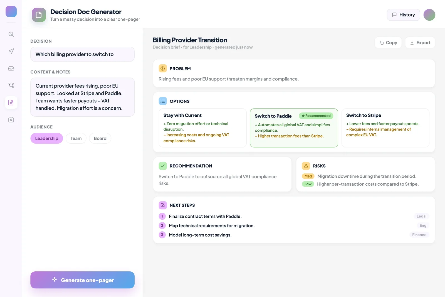Edit the Context & Notes text area
The image size is (445, 297).
[83, 97]
